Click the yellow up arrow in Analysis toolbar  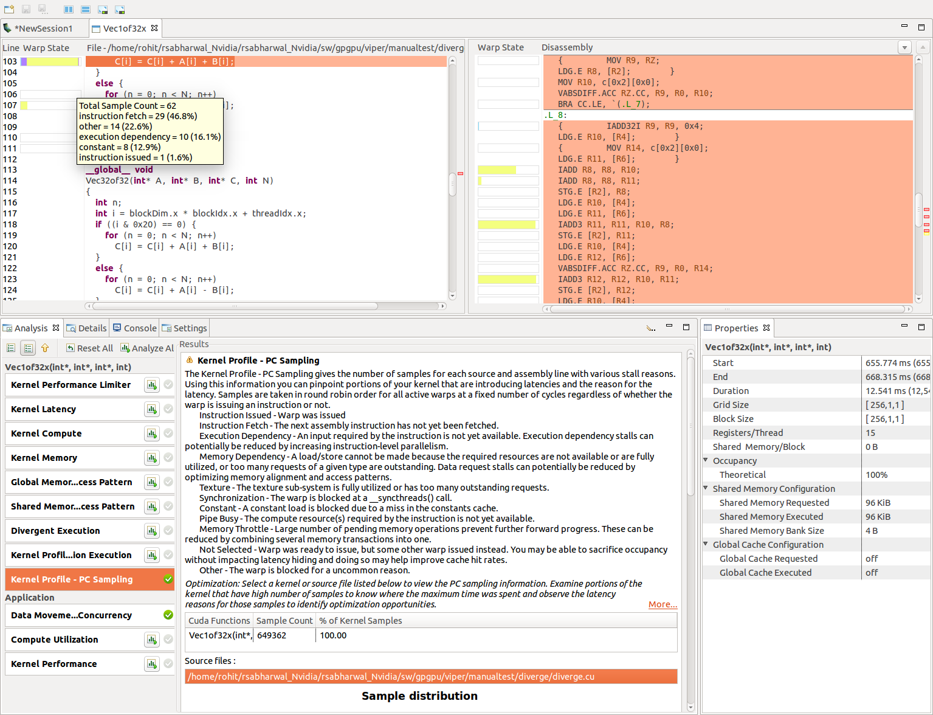click(45, 348)
